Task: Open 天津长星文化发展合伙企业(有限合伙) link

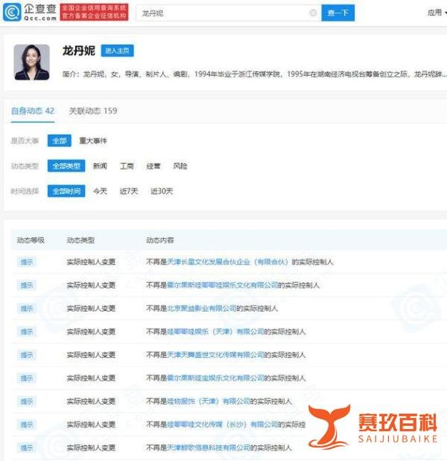Action: click(227, 262)
